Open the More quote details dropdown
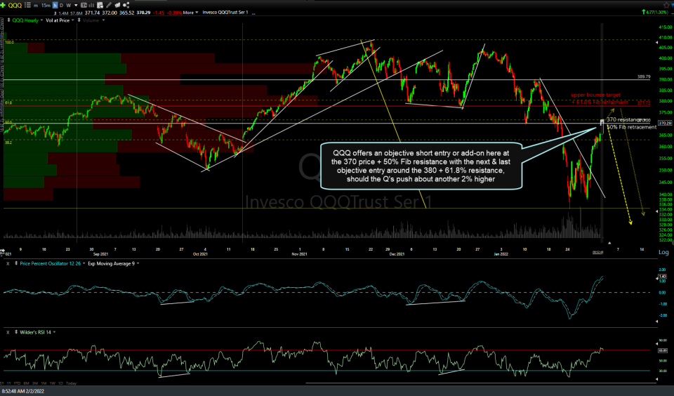The image size is (674, 396). [190, 13]
